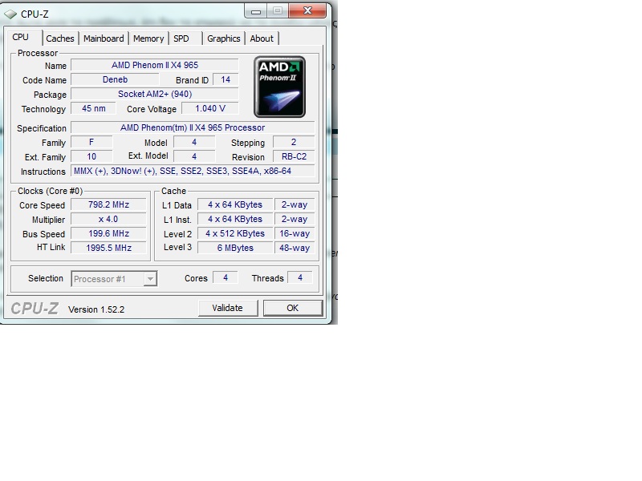Click the L1 Inst. 2-way associativity value
642x481 pixels.
point(295,219)
